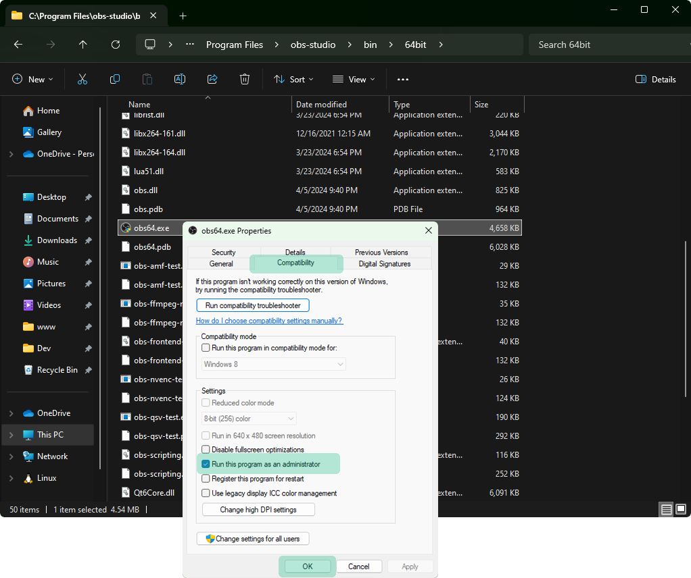Enable Disable fullscreen optimizations checkbox
Viewport: 691px width, 578px height.
pyautogui.click(x=206, y=450)
